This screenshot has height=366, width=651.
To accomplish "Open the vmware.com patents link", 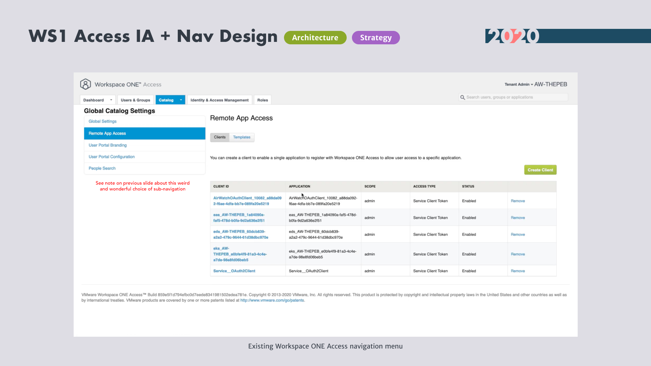I will tap(272, 301).
